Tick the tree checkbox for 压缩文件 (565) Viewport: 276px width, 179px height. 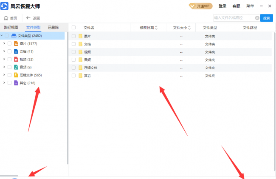(9, 75)
